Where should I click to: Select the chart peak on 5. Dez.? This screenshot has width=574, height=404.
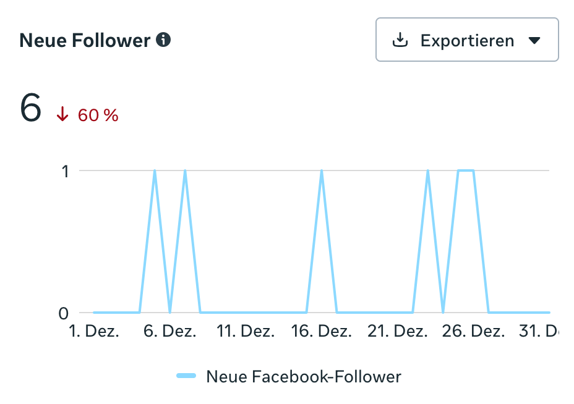[155, 171]
